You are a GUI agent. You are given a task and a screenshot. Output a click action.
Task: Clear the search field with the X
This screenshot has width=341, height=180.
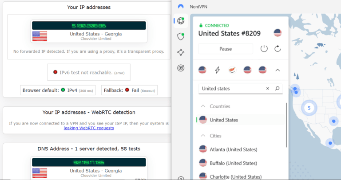coord(268,88)
